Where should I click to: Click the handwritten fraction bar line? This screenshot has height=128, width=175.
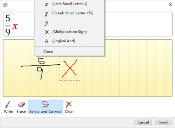pos(40,65)
